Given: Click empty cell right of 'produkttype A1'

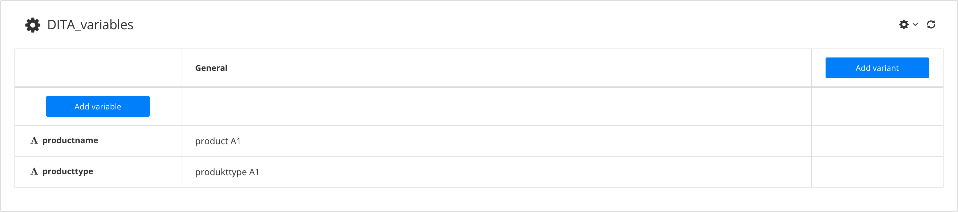Looking at the screenshot, I should (877, 172).
